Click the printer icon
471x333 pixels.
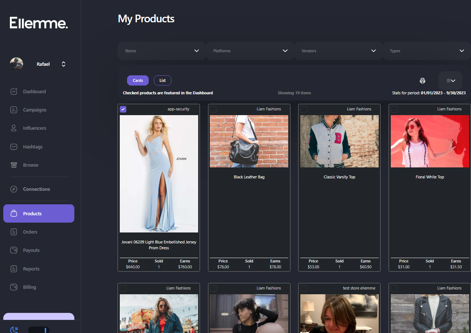coord(422,81)
